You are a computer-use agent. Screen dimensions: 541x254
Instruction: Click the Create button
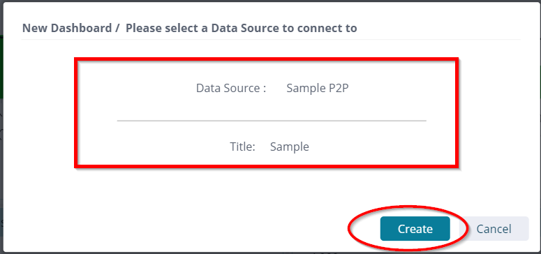pos(415,229)
